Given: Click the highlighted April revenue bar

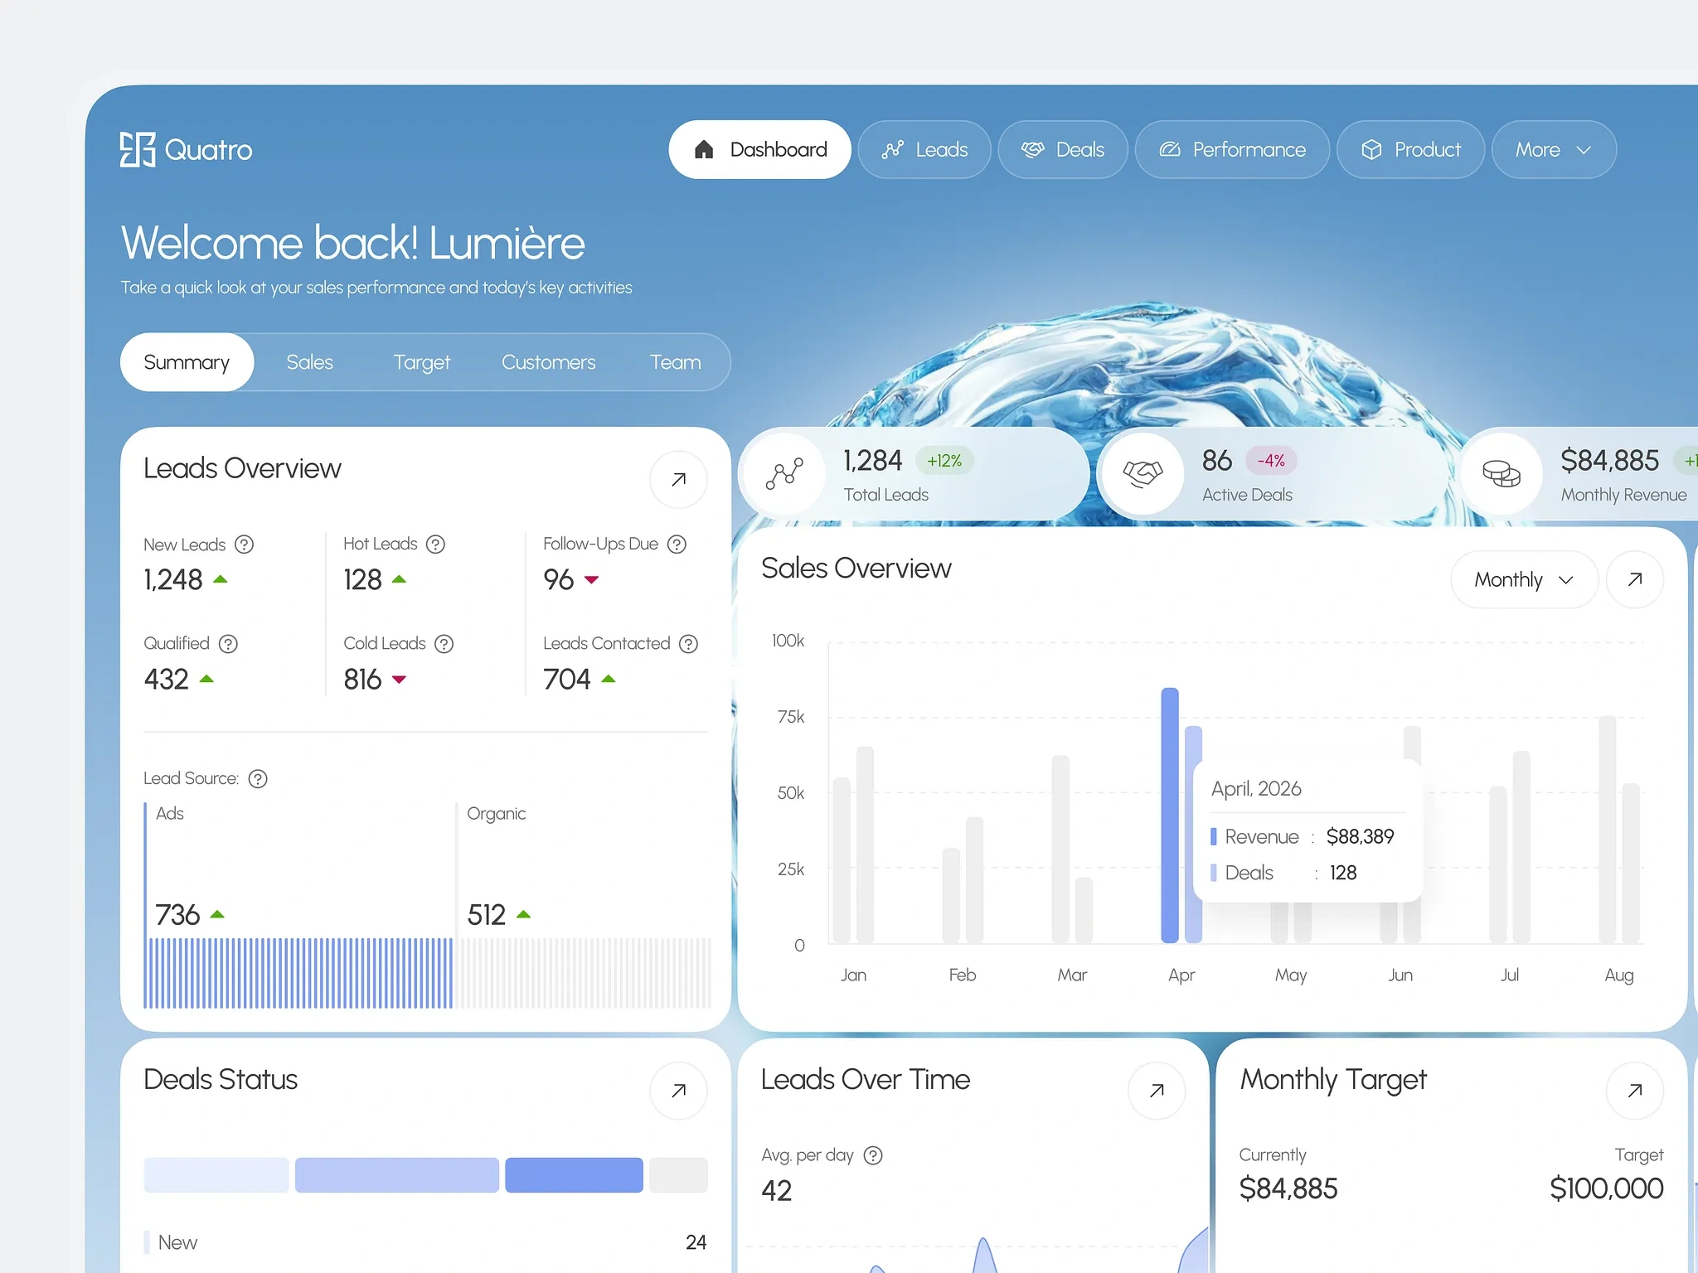Looking at the screenshot, I should [1170, 816].
